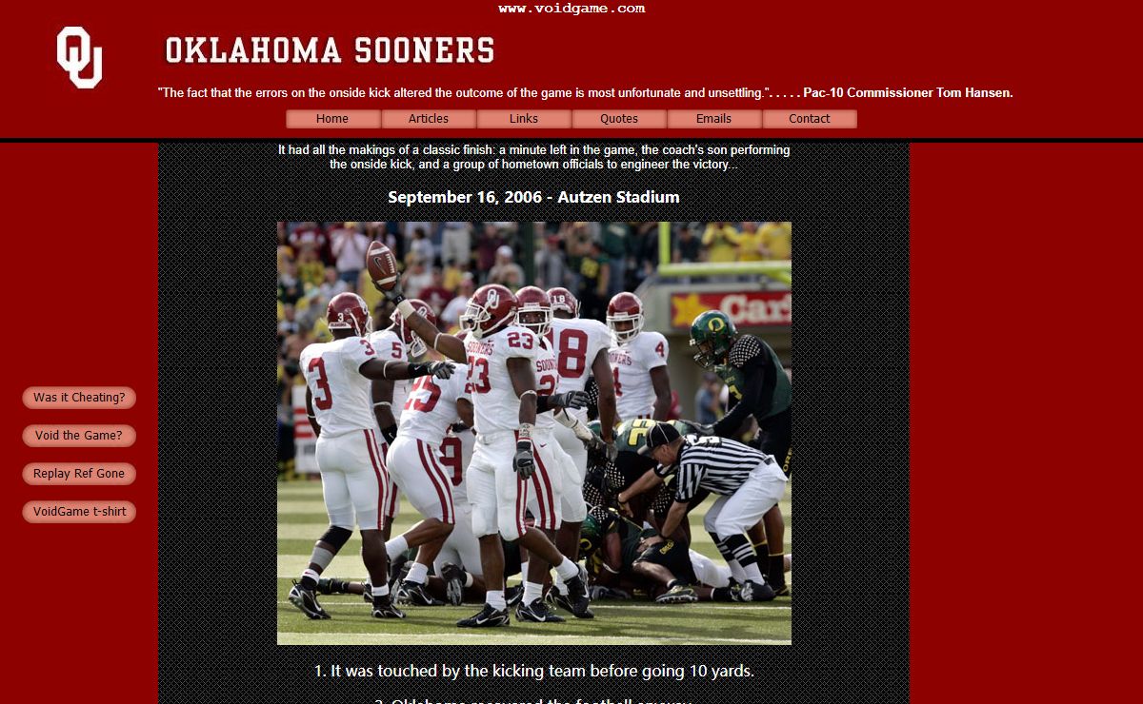This screenshot has width=1143, height=704.
Task: Click the 'Void the Game?' sidebar button
Action: (79, 436)
